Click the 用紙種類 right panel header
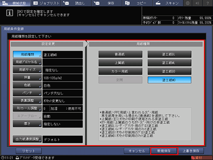The width and height of the screenshot is (213, 160). (x=146, y=44)
